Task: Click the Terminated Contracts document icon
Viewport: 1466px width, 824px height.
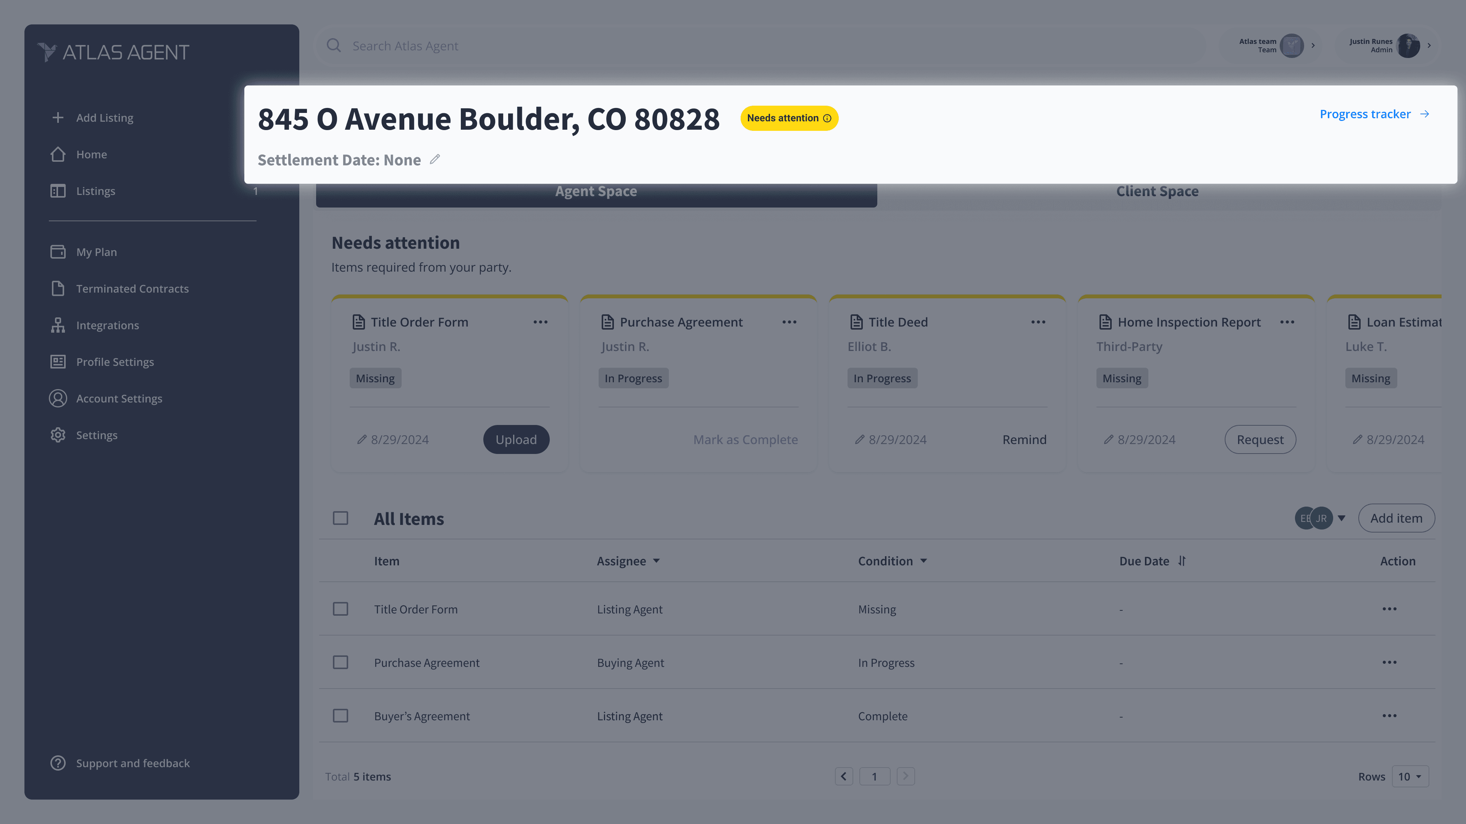Action: [58, 288]
